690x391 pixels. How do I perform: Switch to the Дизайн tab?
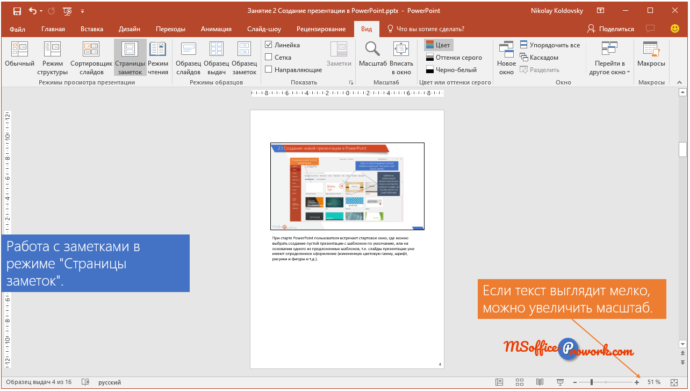click(x=130, y=29)
